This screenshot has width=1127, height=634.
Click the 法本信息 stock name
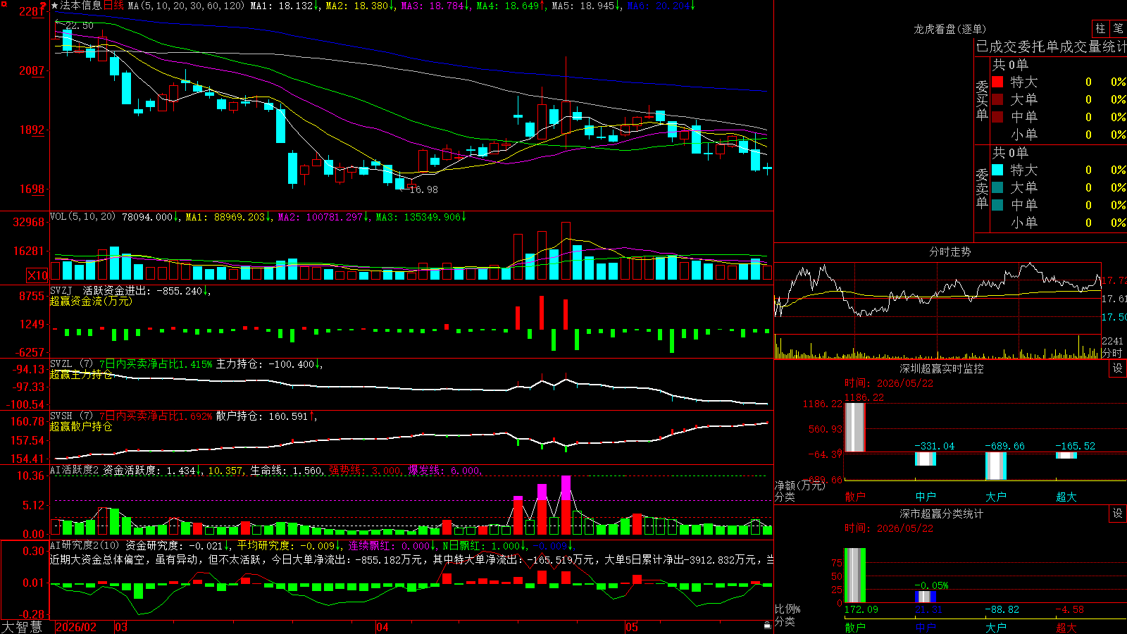coord(81,6)
